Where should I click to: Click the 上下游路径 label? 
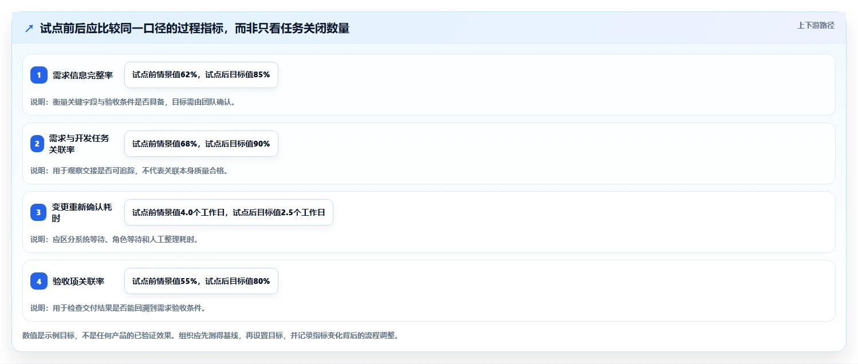(816, 25)
